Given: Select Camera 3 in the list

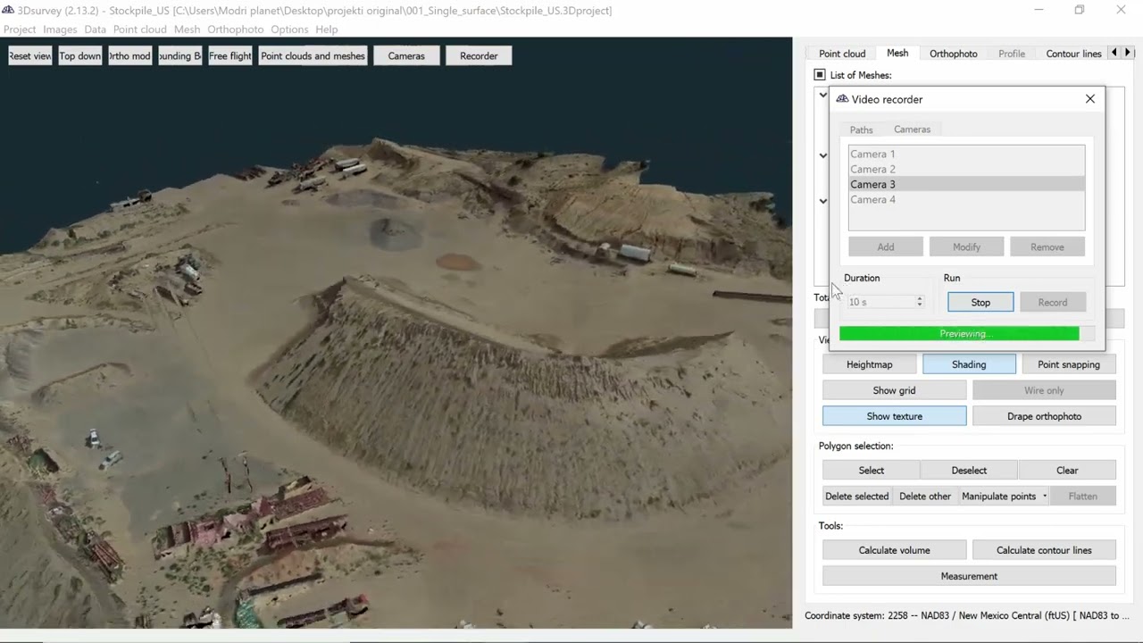Looking at the screenshot, I should pyautogui.click(x=966, y=184).
